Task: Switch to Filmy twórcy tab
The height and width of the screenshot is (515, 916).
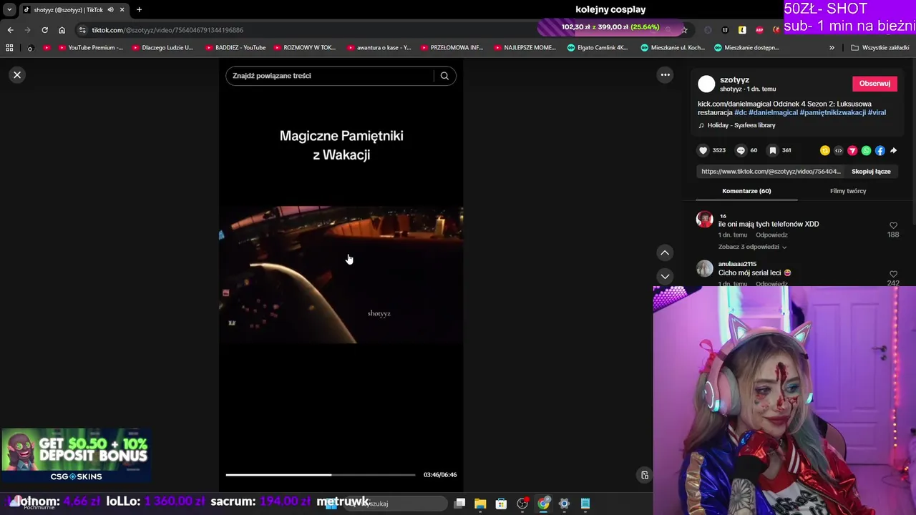Action: click(848, 191)
